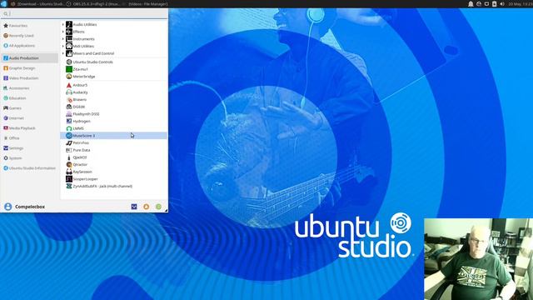The height and width of the screenshot is (300, 533).
Task: Select the Education category
Action: 30,98
